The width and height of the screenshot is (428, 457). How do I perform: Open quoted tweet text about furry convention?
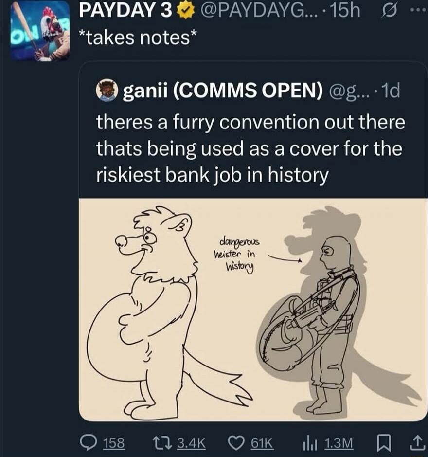coord(250,148)
